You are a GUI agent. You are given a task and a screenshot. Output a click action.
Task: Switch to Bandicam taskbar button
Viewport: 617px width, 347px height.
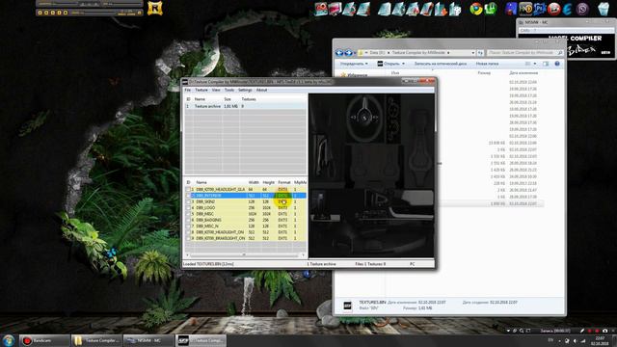point(44,340)
